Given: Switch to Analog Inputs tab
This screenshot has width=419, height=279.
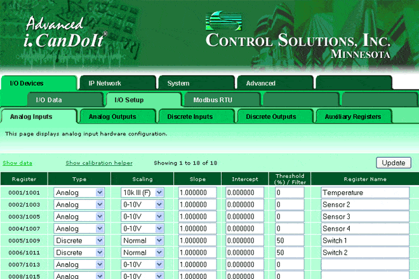Looking at the screenshot, I should point(39,117).
